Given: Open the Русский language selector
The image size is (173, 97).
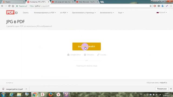Looking at the screenshot, I should [x=162, y=12].
